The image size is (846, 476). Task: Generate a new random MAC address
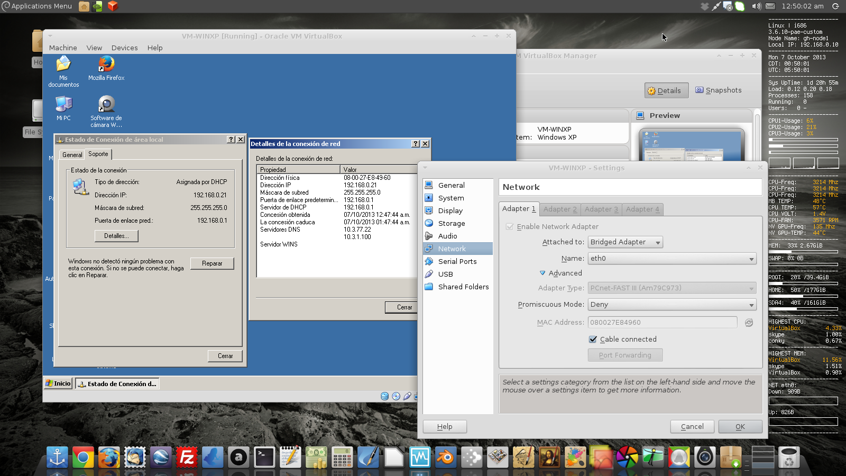pyautogui.click(x=749, y=323)
